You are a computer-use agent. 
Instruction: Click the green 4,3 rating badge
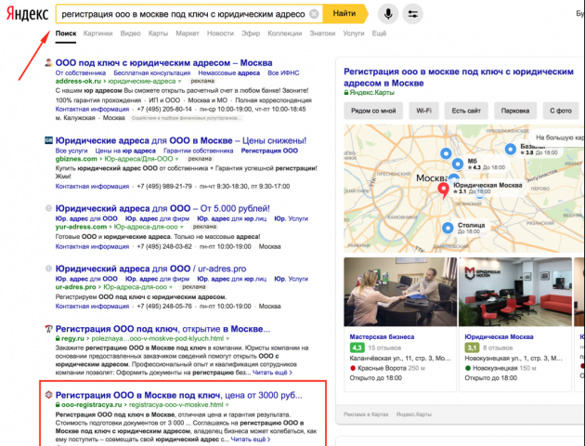357,348
